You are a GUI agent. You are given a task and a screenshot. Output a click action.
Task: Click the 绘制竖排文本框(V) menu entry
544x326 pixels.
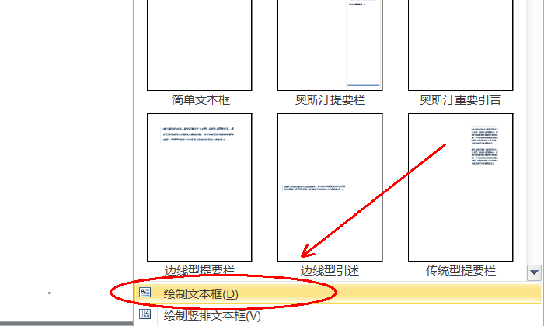tap(338, 315)
